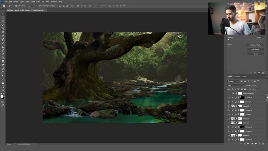Open the Image menu
This screenshot has width=268, height=151.
[16, 2]
